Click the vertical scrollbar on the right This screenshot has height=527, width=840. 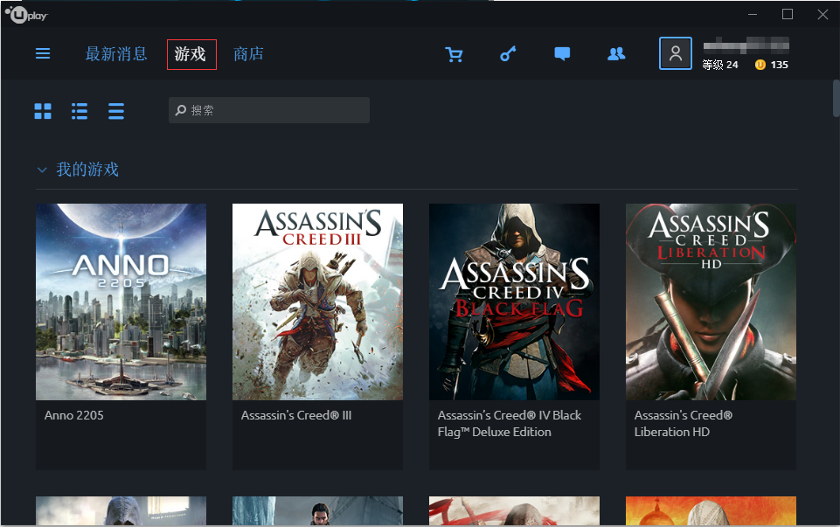(835, 99)
